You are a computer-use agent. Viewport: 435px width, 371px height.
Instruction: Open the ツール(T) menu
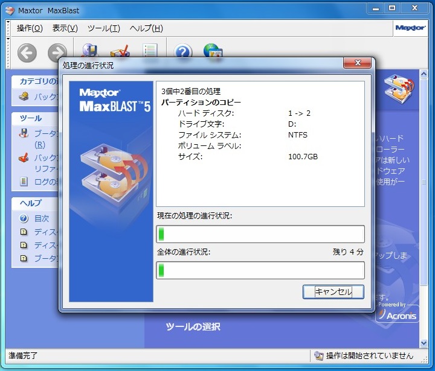(x=104, y=28)
